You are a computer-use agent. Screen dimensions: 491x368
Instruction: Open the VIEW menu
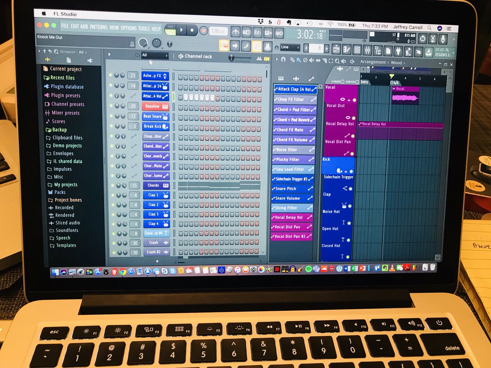114,28
